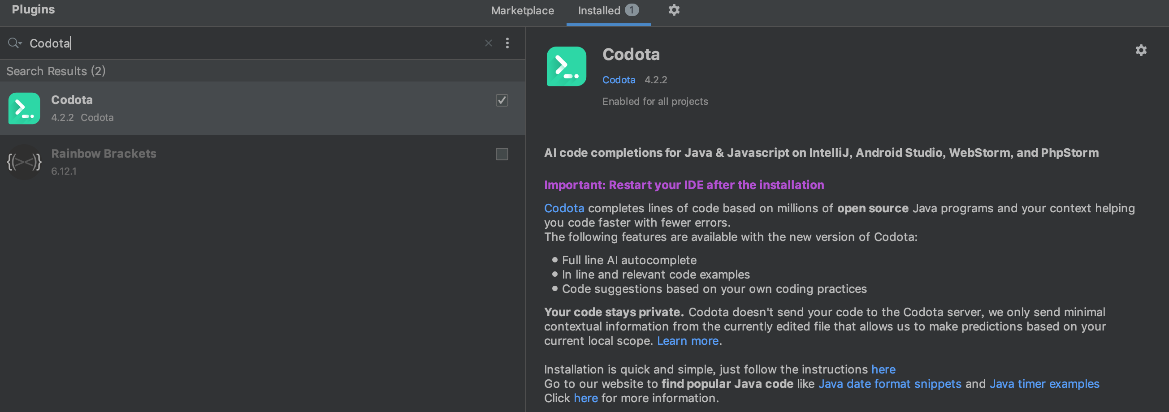Switch to the Marketplace tab
This screenshot has width=1169, height=412.
[522, 10]
